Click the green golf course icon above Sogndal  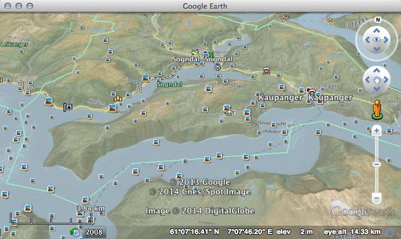tap(195, 52)
